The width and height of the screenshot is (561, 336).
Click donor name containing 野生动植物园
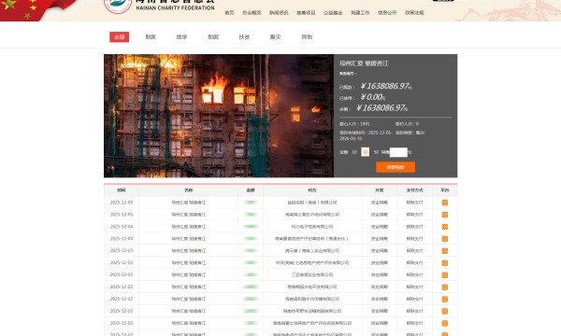click(312, 311)
